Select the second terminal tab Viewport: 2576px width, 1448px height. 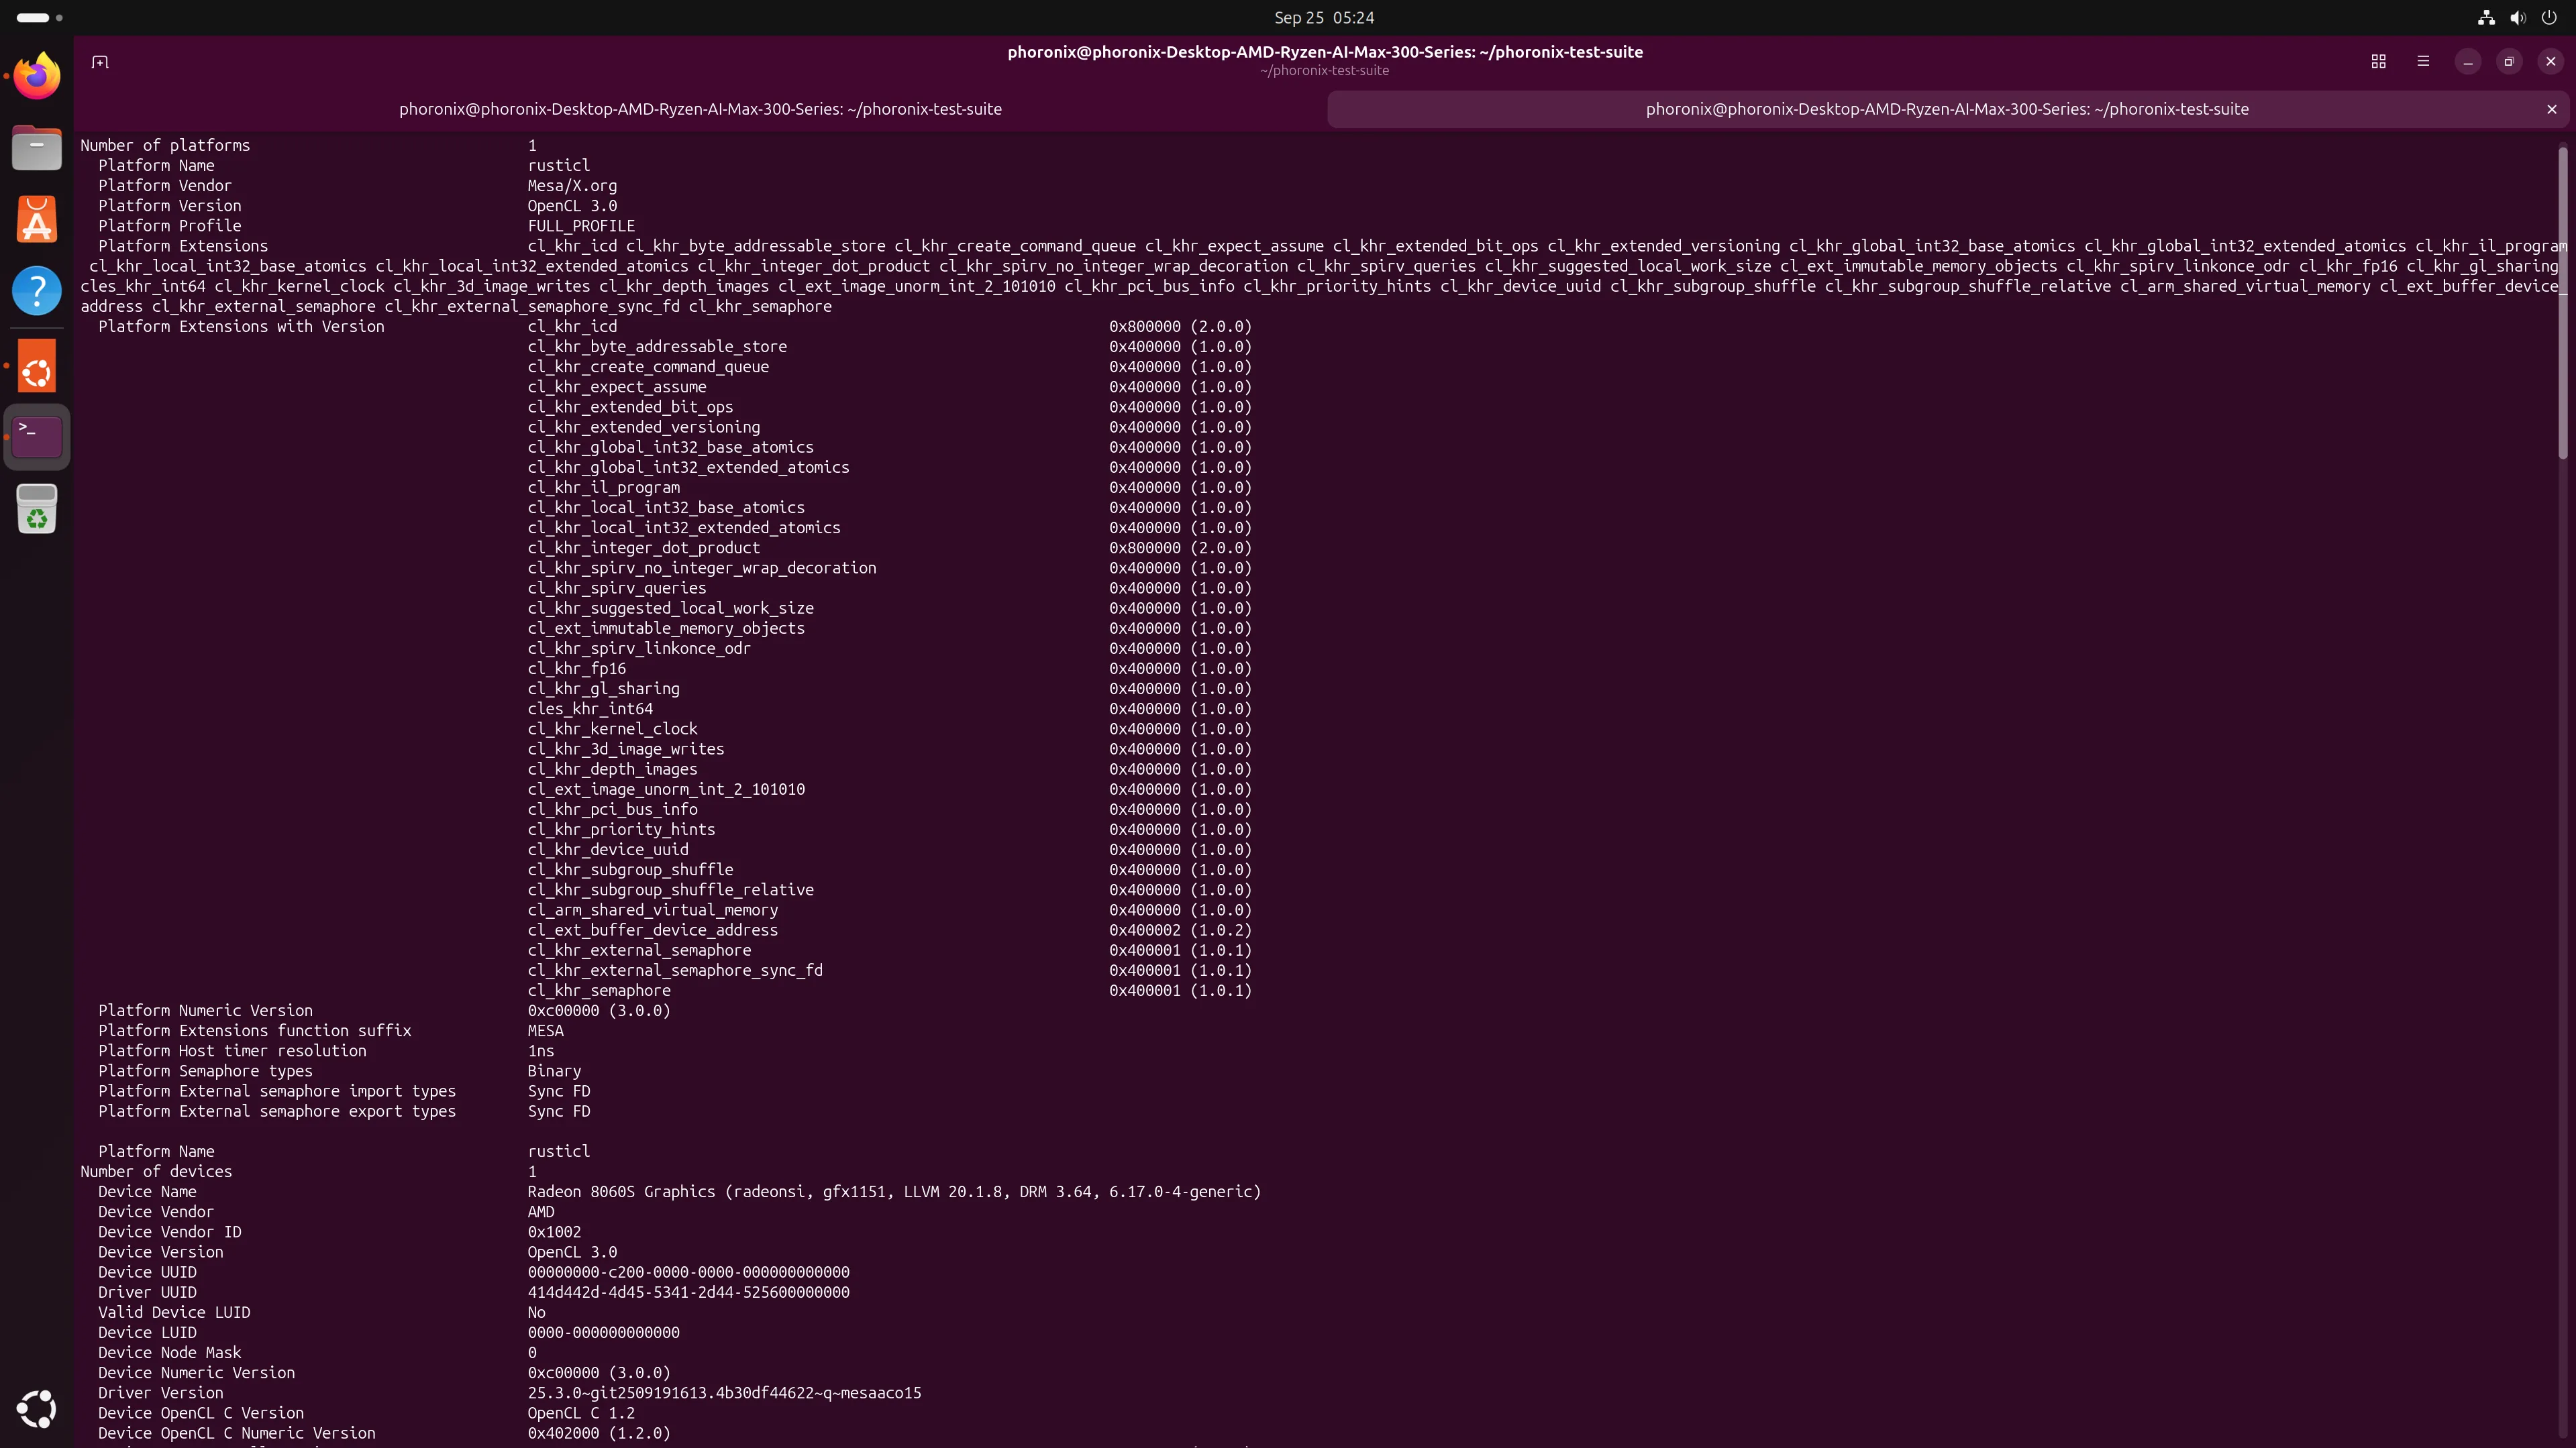[1946, 109]
